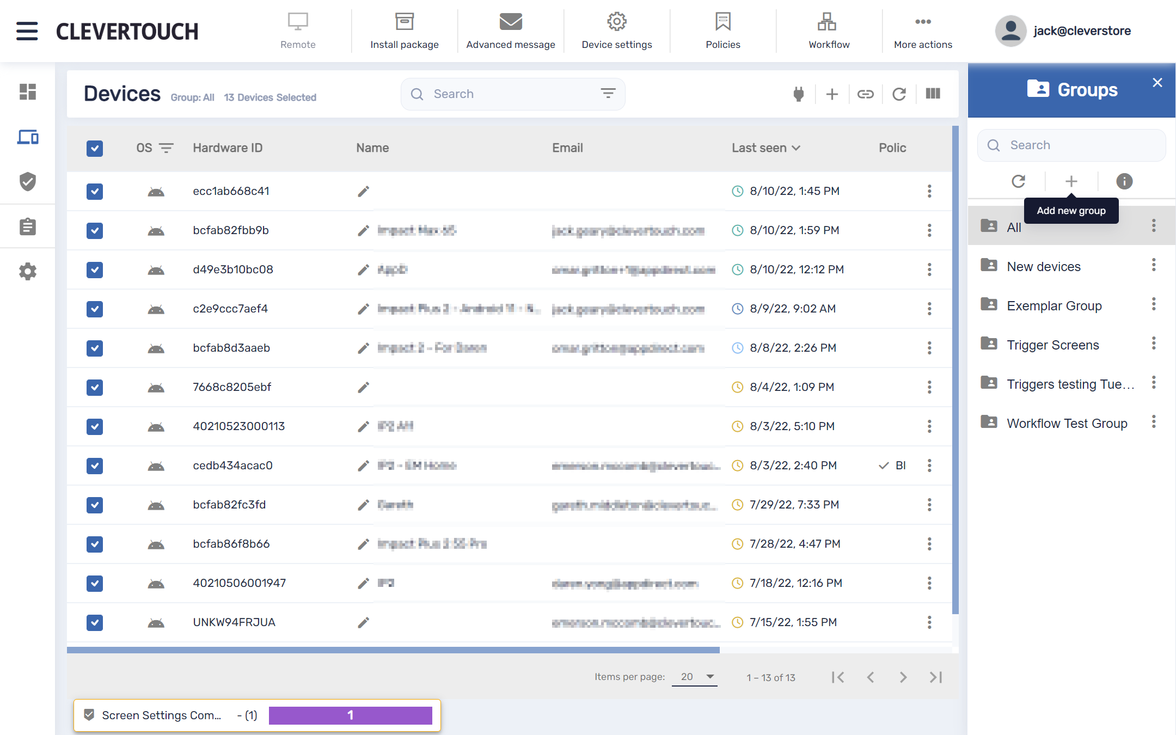1176x735 pixels.
Task: Go to the next page
Action: click(903, 677)
